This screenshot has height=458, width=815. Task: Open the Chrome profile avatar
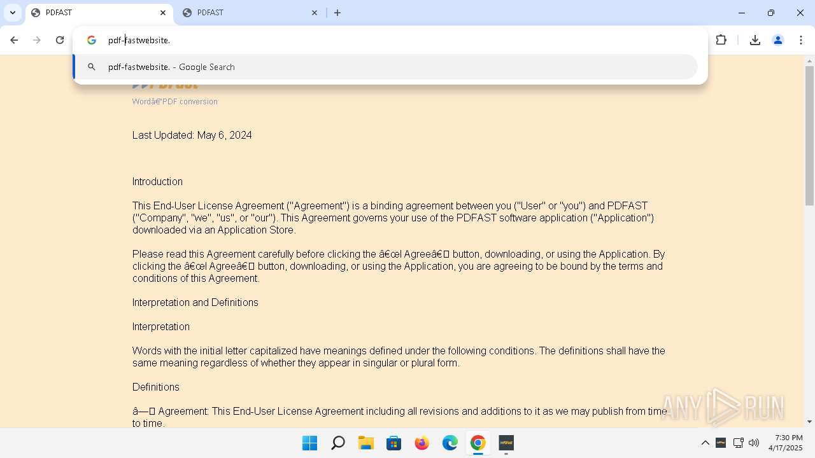(778, 40)
